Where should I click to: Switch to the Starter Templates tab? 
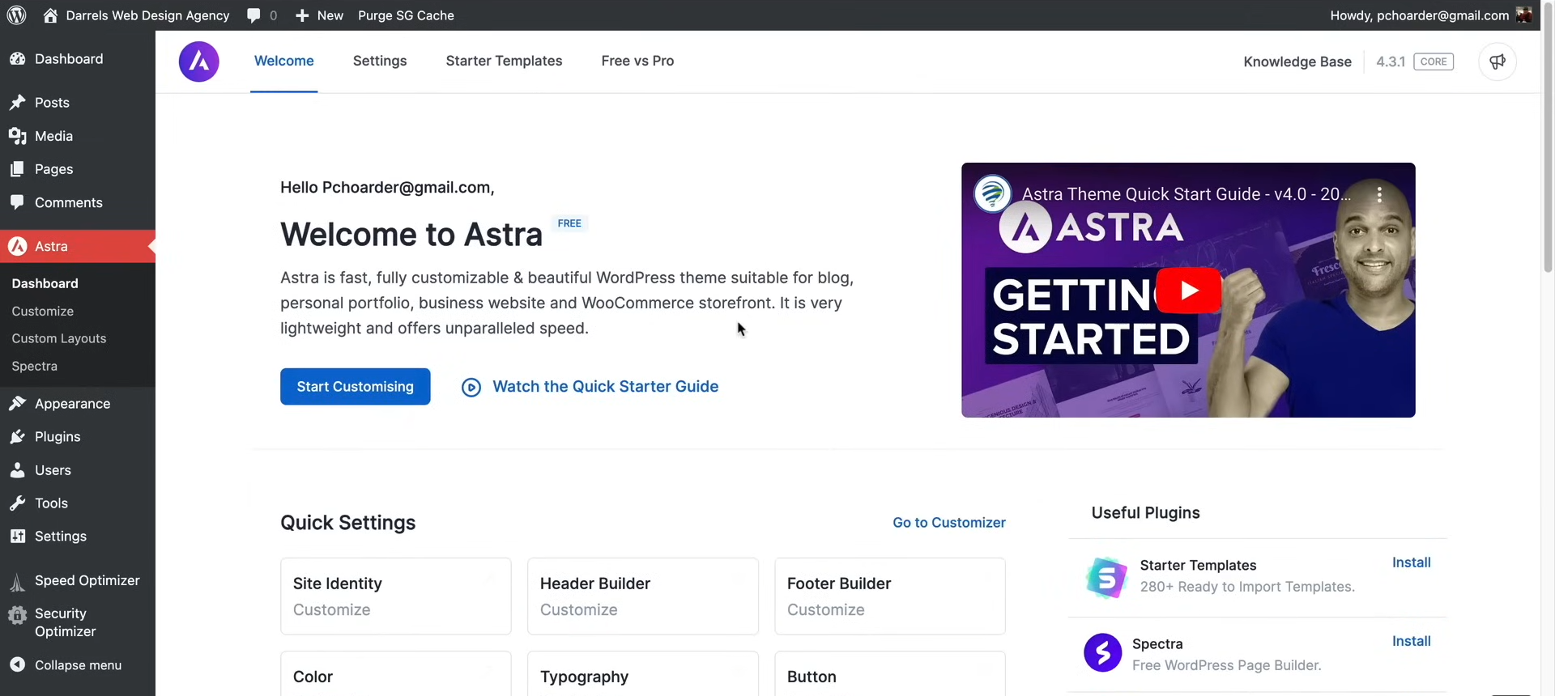coord(504,62)
